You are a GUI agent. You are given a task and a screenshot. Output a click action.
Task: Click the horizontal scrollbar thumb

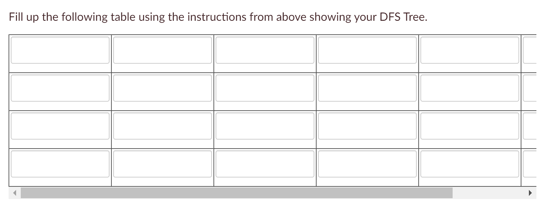pos(236,193)
